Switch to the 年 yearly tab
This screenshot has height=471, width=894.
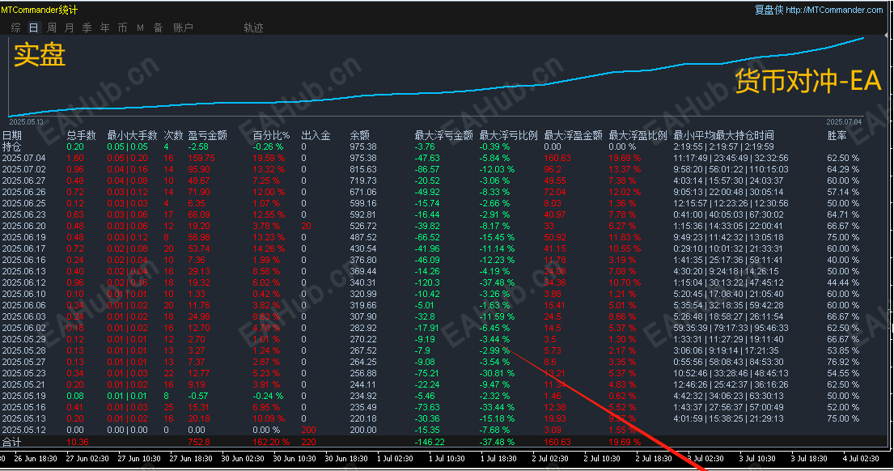pyautogui.click(x=105, y=28)
